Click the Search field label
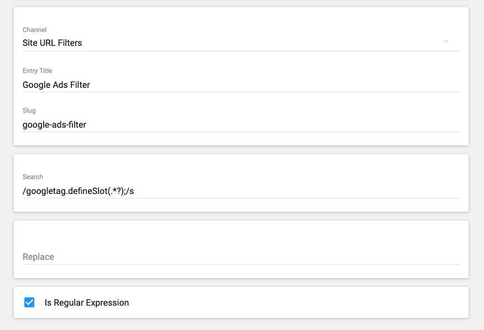This screenshot has width=484, height=330. [33, 177]
